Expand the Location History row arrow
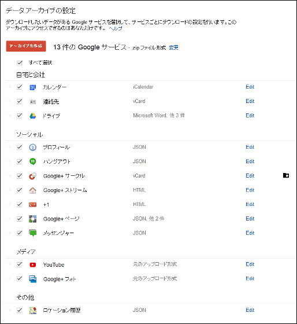 coord(10,310)
